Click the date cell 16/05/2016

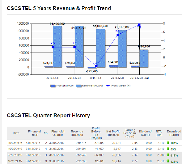pos(15,149)
